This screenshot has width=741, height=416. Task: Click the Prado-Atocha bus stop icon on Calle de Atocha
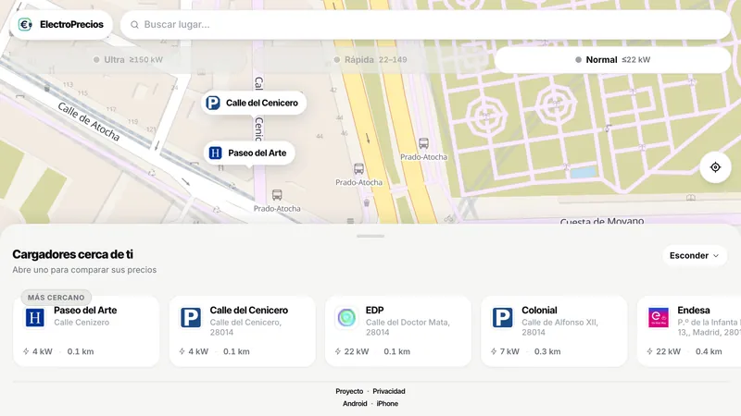[x=277, y=195]
